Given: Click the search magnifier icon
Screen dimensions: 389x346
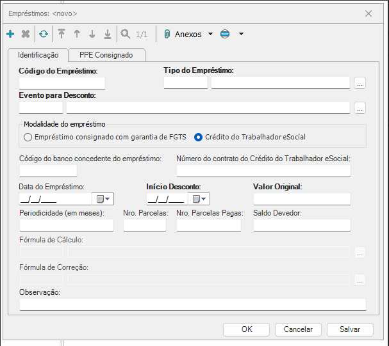Looking at the screenshot, I should pyautogui.click(x=126, y=34).
